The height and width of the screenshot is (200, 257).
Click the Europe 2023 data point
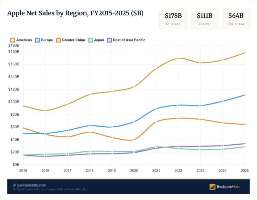click(x=200, y=106)
